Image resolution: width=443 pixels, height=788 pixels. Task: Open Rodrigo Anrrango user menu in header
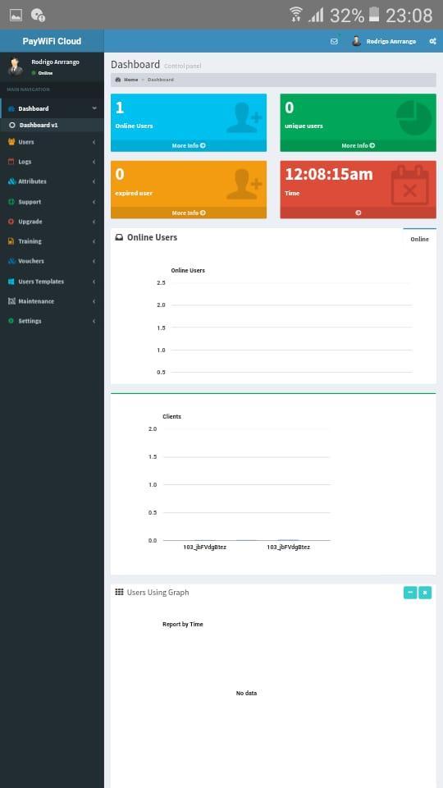tap(384, 41)
